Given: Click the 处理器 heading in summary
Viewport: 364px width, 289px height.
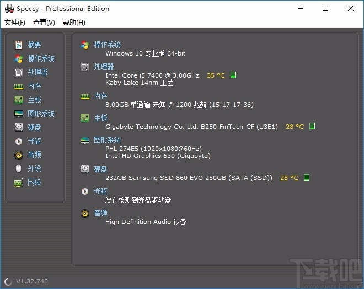Looking at the screenshot, I should pos(104,67).
